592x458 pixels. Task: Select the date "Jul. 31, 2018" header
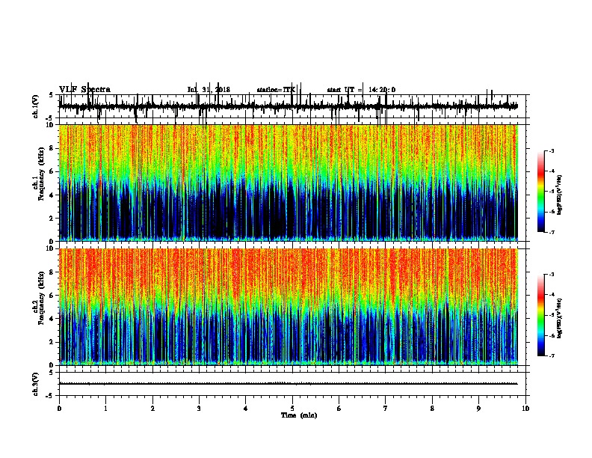click(x=209, y=90)
